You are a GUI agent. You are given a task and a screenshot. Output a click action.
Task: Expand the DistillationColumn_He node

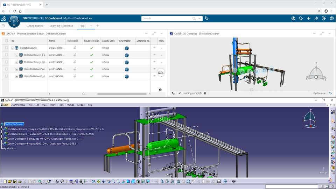point(17,62)
